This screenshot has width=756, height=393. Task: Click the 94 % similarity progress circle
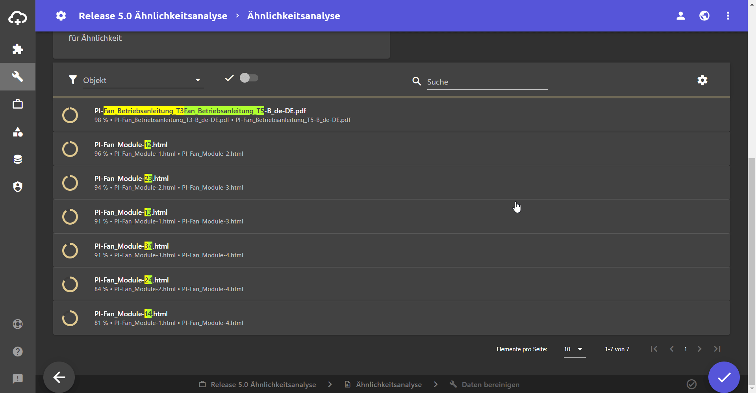coord(70,183)
